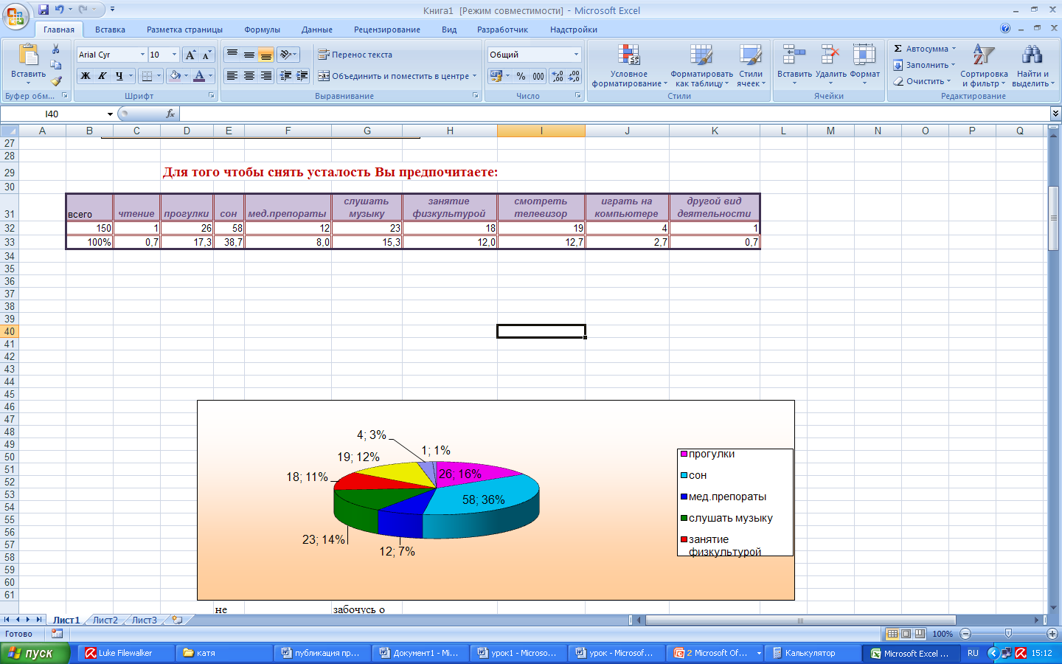
Task: Save workbook via quick access icon
Action: 44,10
